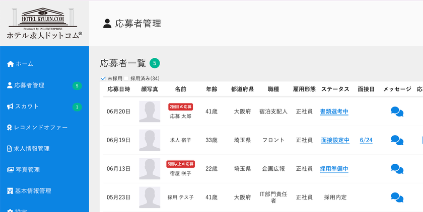The height and width of the screenshot is (212, 423).
Task: Click the 採用準備中 status link
Action: pos(334,169)
